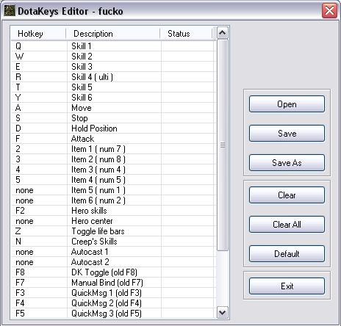Close the DotaKeys Editor window
Viewport: 341px width, 326px height.
tap(329, 11)
